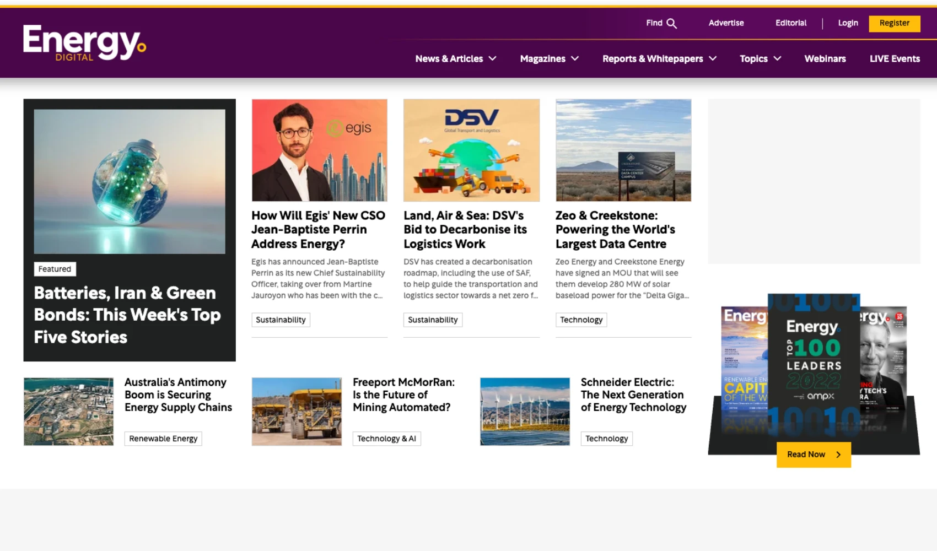Open the Reports & Whitepapers menu

point(659,58)
